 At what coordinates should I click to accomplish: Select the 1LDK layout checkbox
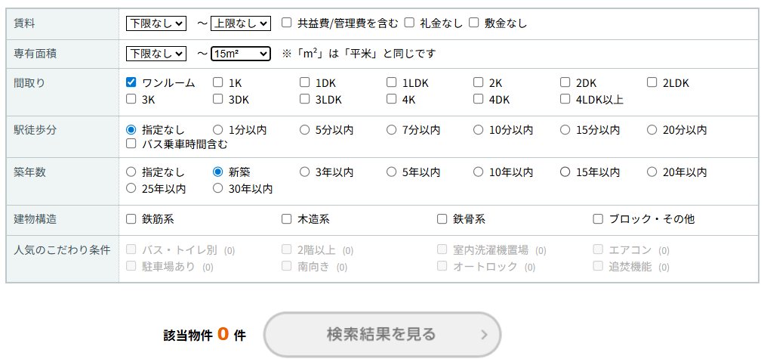click(392, 82)
